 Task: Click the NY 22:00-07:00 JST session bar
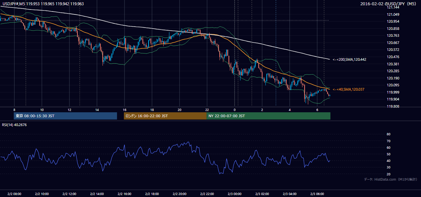[x=268, y=116]
